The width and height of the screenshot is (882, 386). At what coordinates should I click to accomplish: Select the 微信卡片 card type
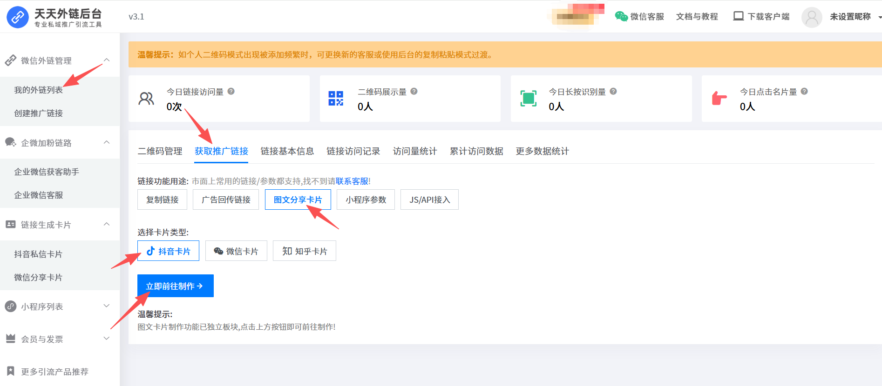point(236,251)
